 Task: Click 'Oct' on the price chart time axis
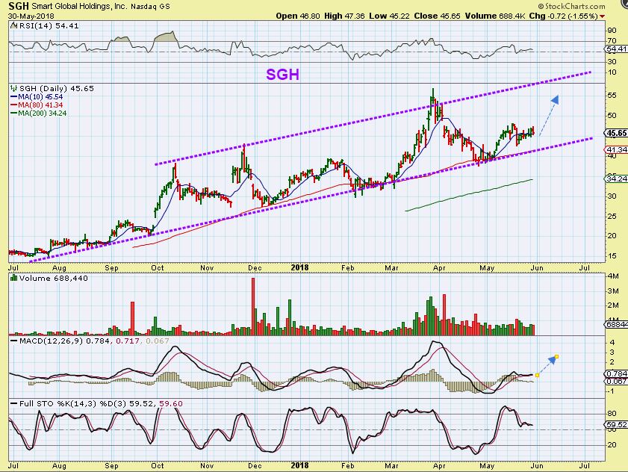click(158, 267)
